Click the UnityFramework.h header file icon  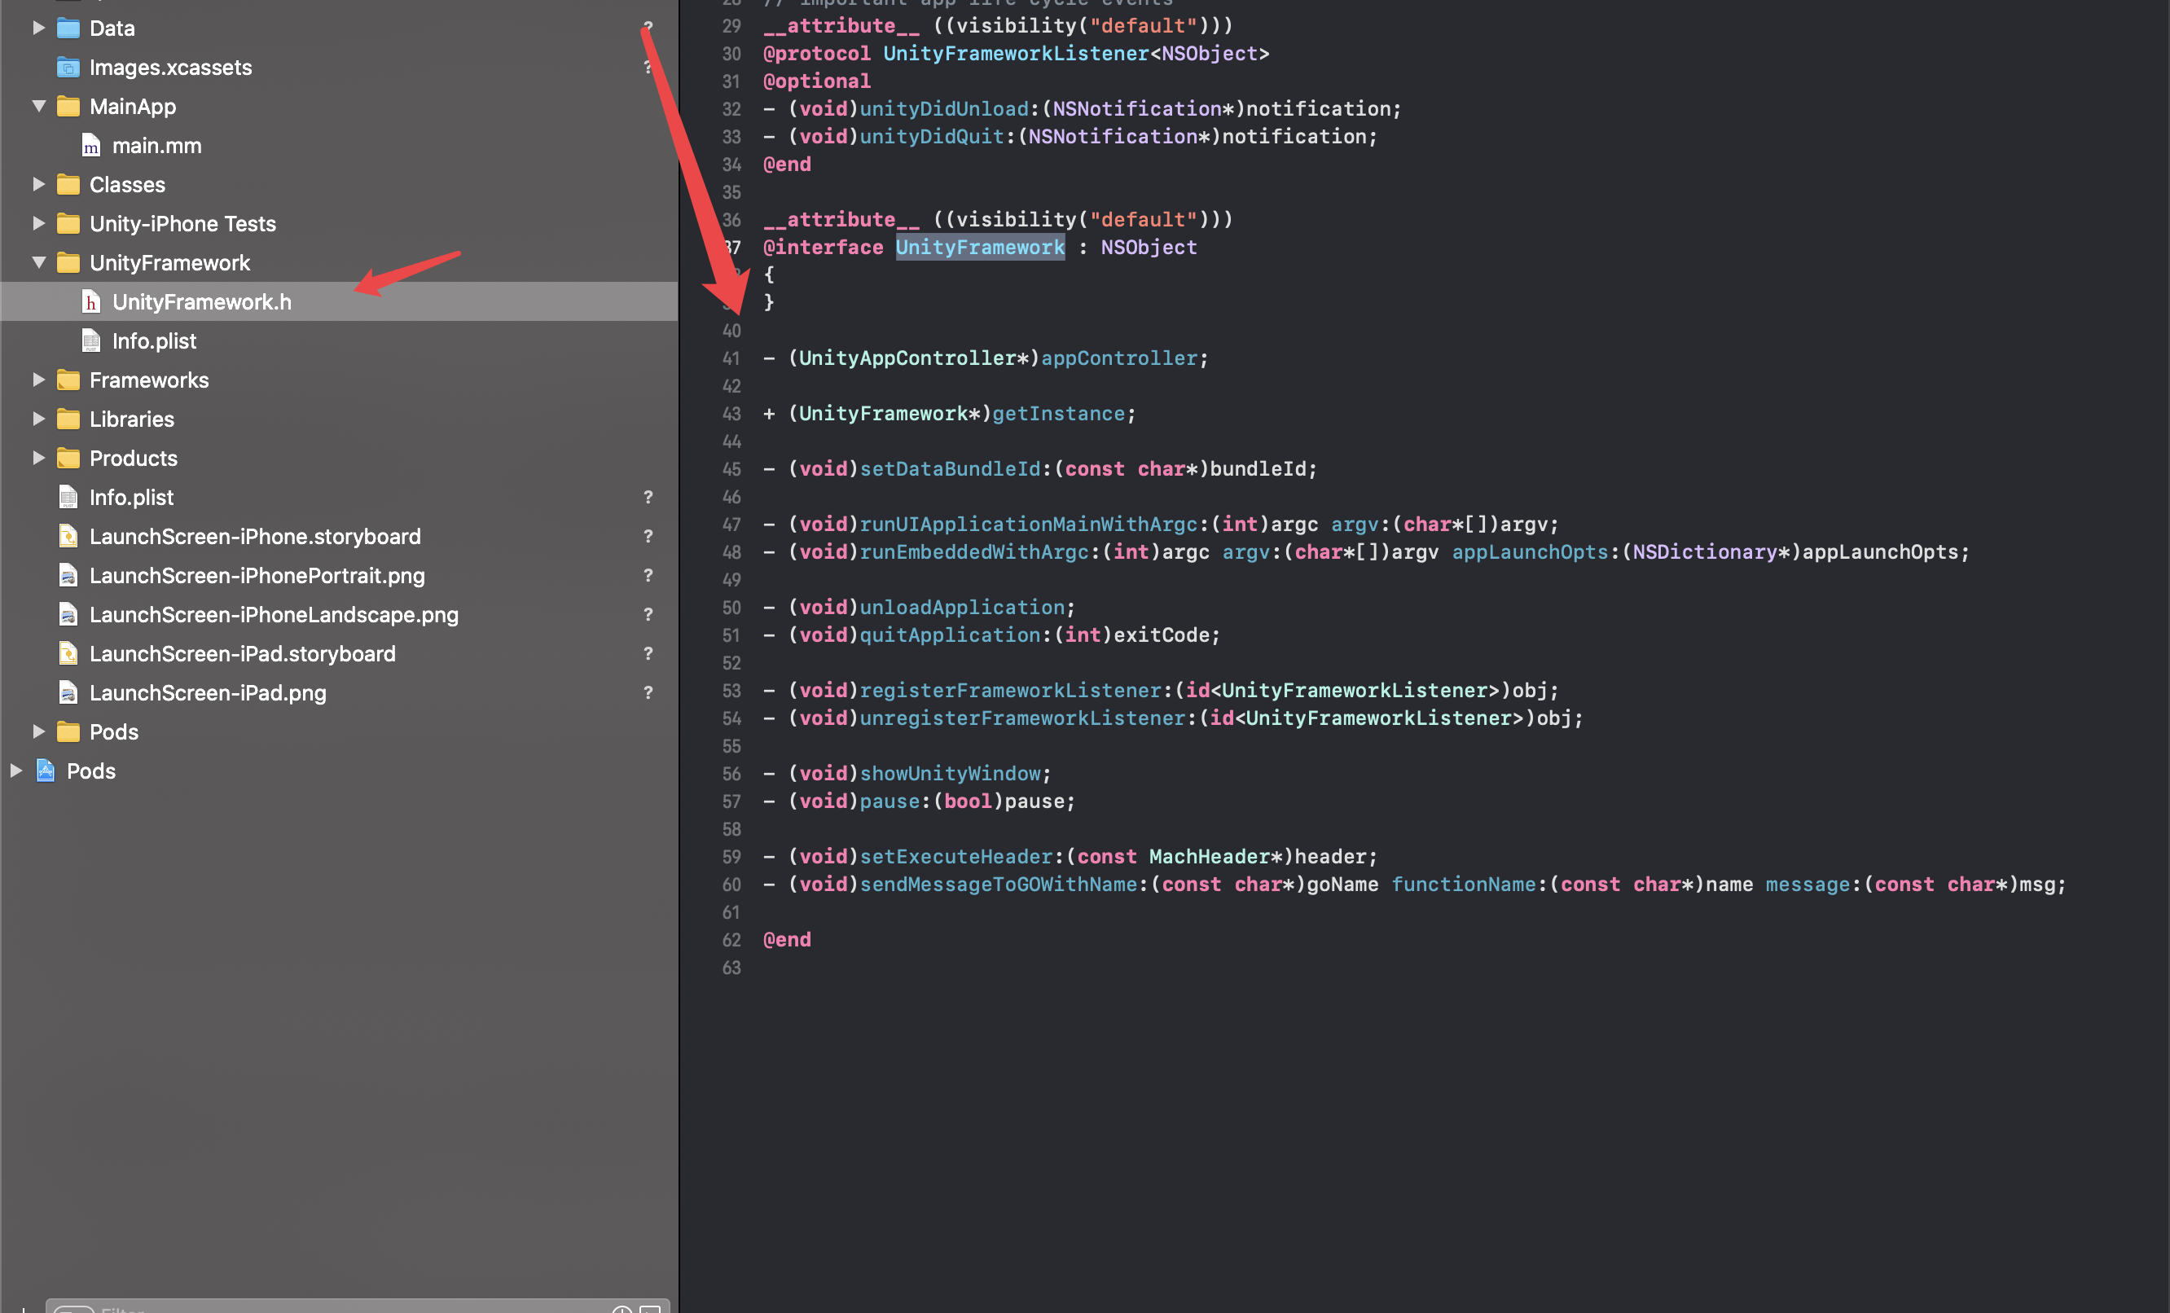[x=90, y=302]
